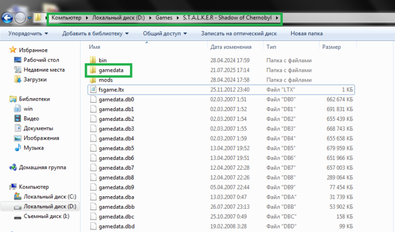The height and width of the screenshot is (232, 395).
Task: Sort by the Дата изменения column header
Action: pyautogui.click(x=231, y=47)
